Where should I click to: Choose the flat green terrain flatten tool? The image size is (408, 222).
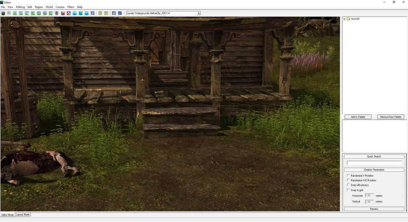point(21,13)
